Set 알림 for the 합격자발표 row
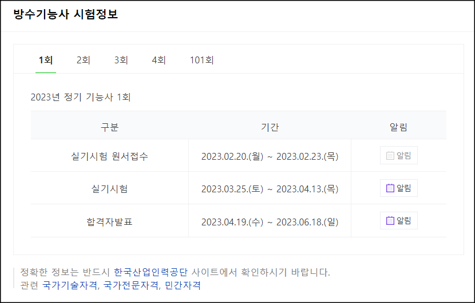The image size is (475, 303). click(399, 220)
